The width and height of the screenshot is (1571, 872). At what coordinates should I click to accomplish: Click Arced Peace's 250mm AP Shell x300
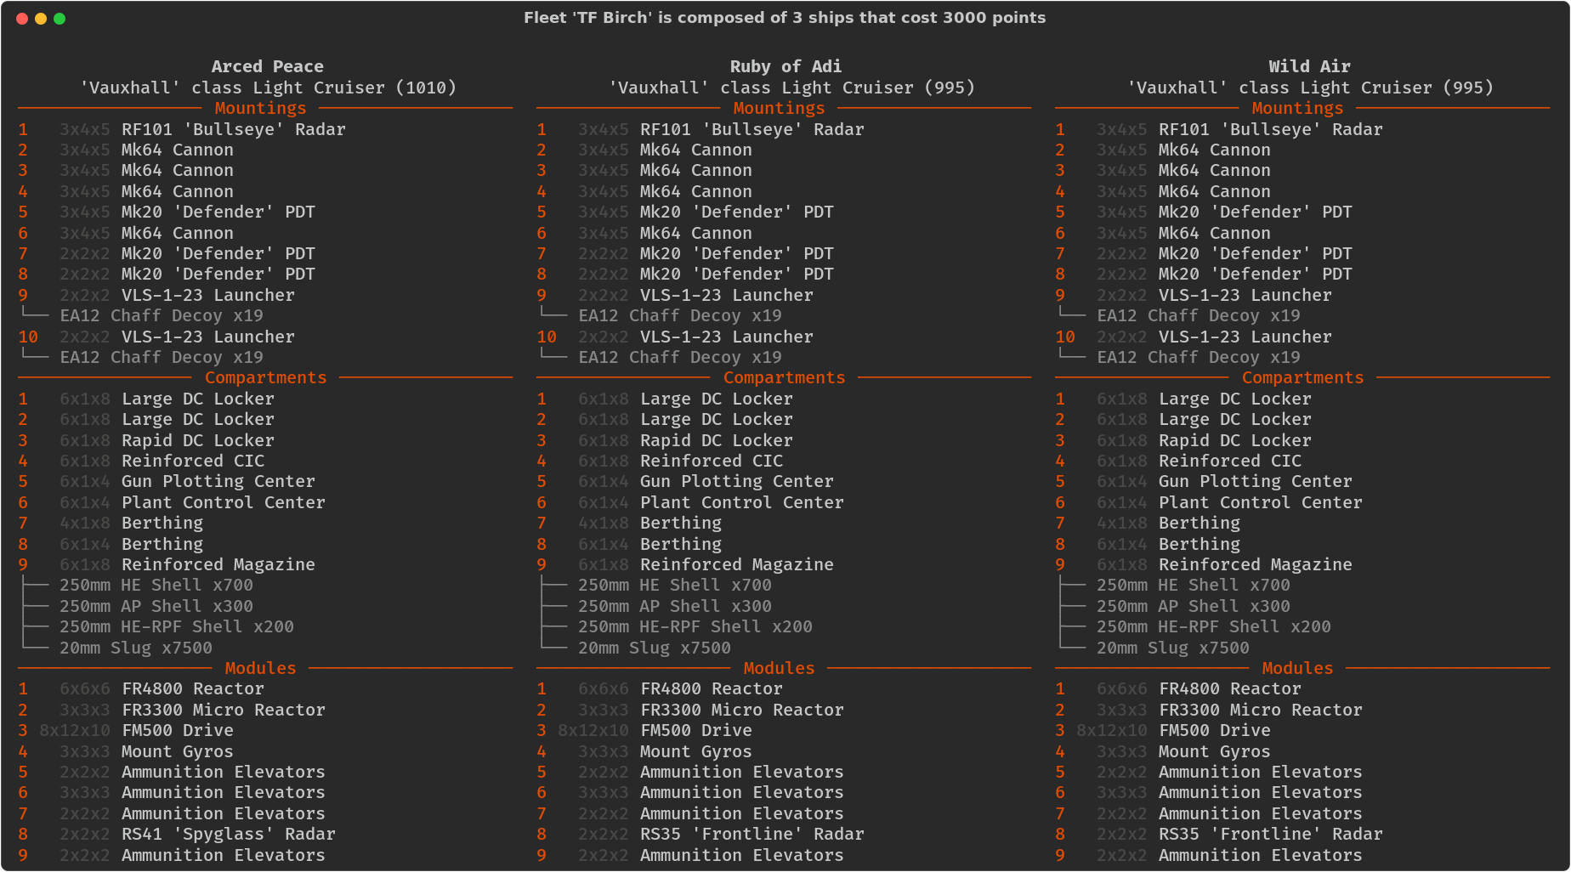tap(156, 606)
